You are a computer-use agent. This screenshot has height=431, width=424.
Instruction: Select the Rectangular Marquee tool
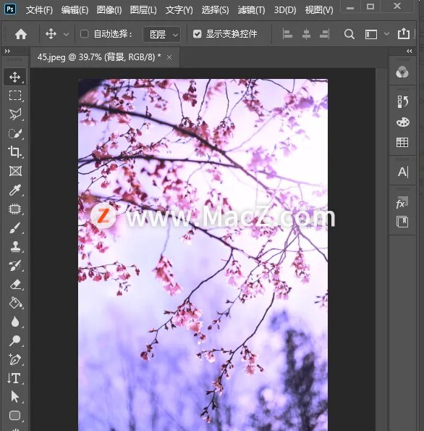14,96
